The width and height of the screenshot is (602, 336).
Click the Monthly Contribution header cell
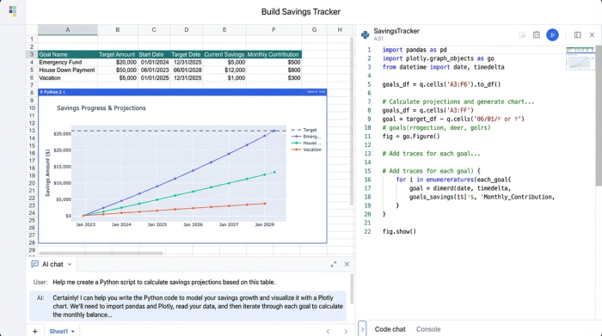pos(273,54)
